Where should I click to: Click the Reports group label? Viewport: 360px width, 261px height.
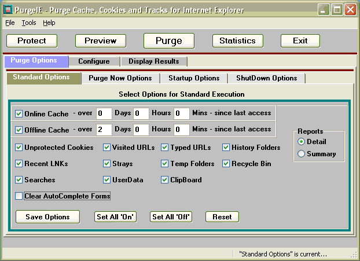pos(310,131)
